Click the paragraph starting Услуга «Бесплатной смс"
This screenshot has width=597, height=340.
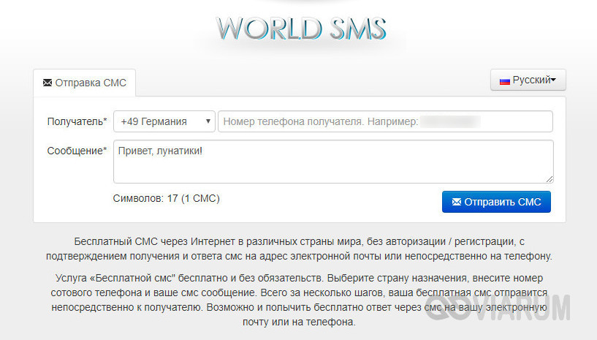click(x=299, y=300)
